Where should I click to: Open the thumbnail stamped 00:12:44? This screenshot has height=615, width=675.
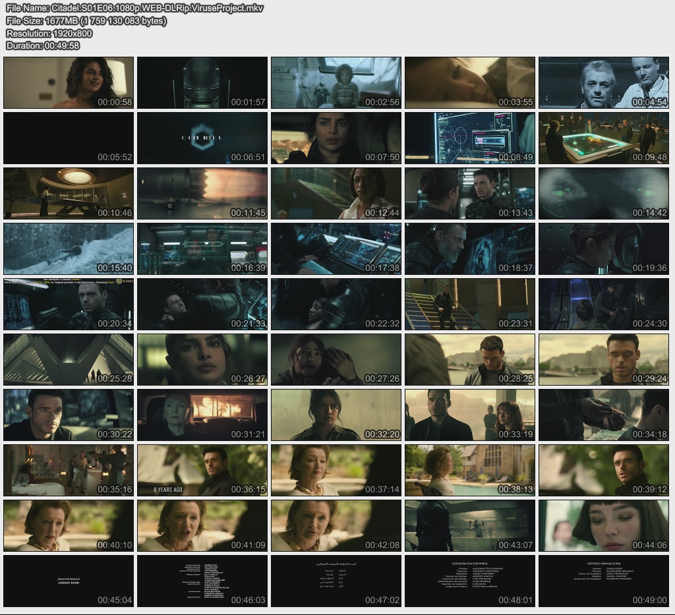pos(336,193)
